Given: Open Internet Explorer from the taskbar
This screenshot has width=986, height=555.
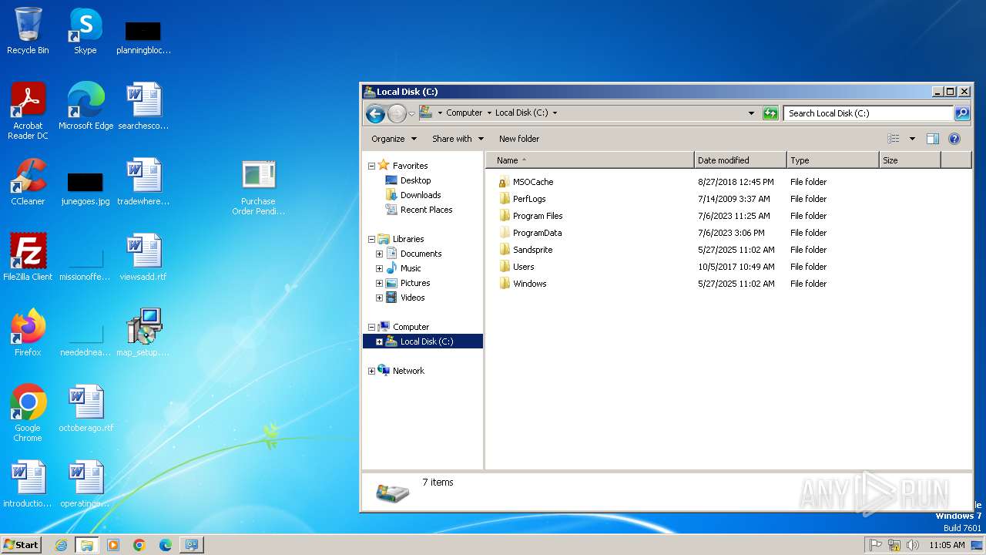Looking at the screenshot, I should point(61,545).
